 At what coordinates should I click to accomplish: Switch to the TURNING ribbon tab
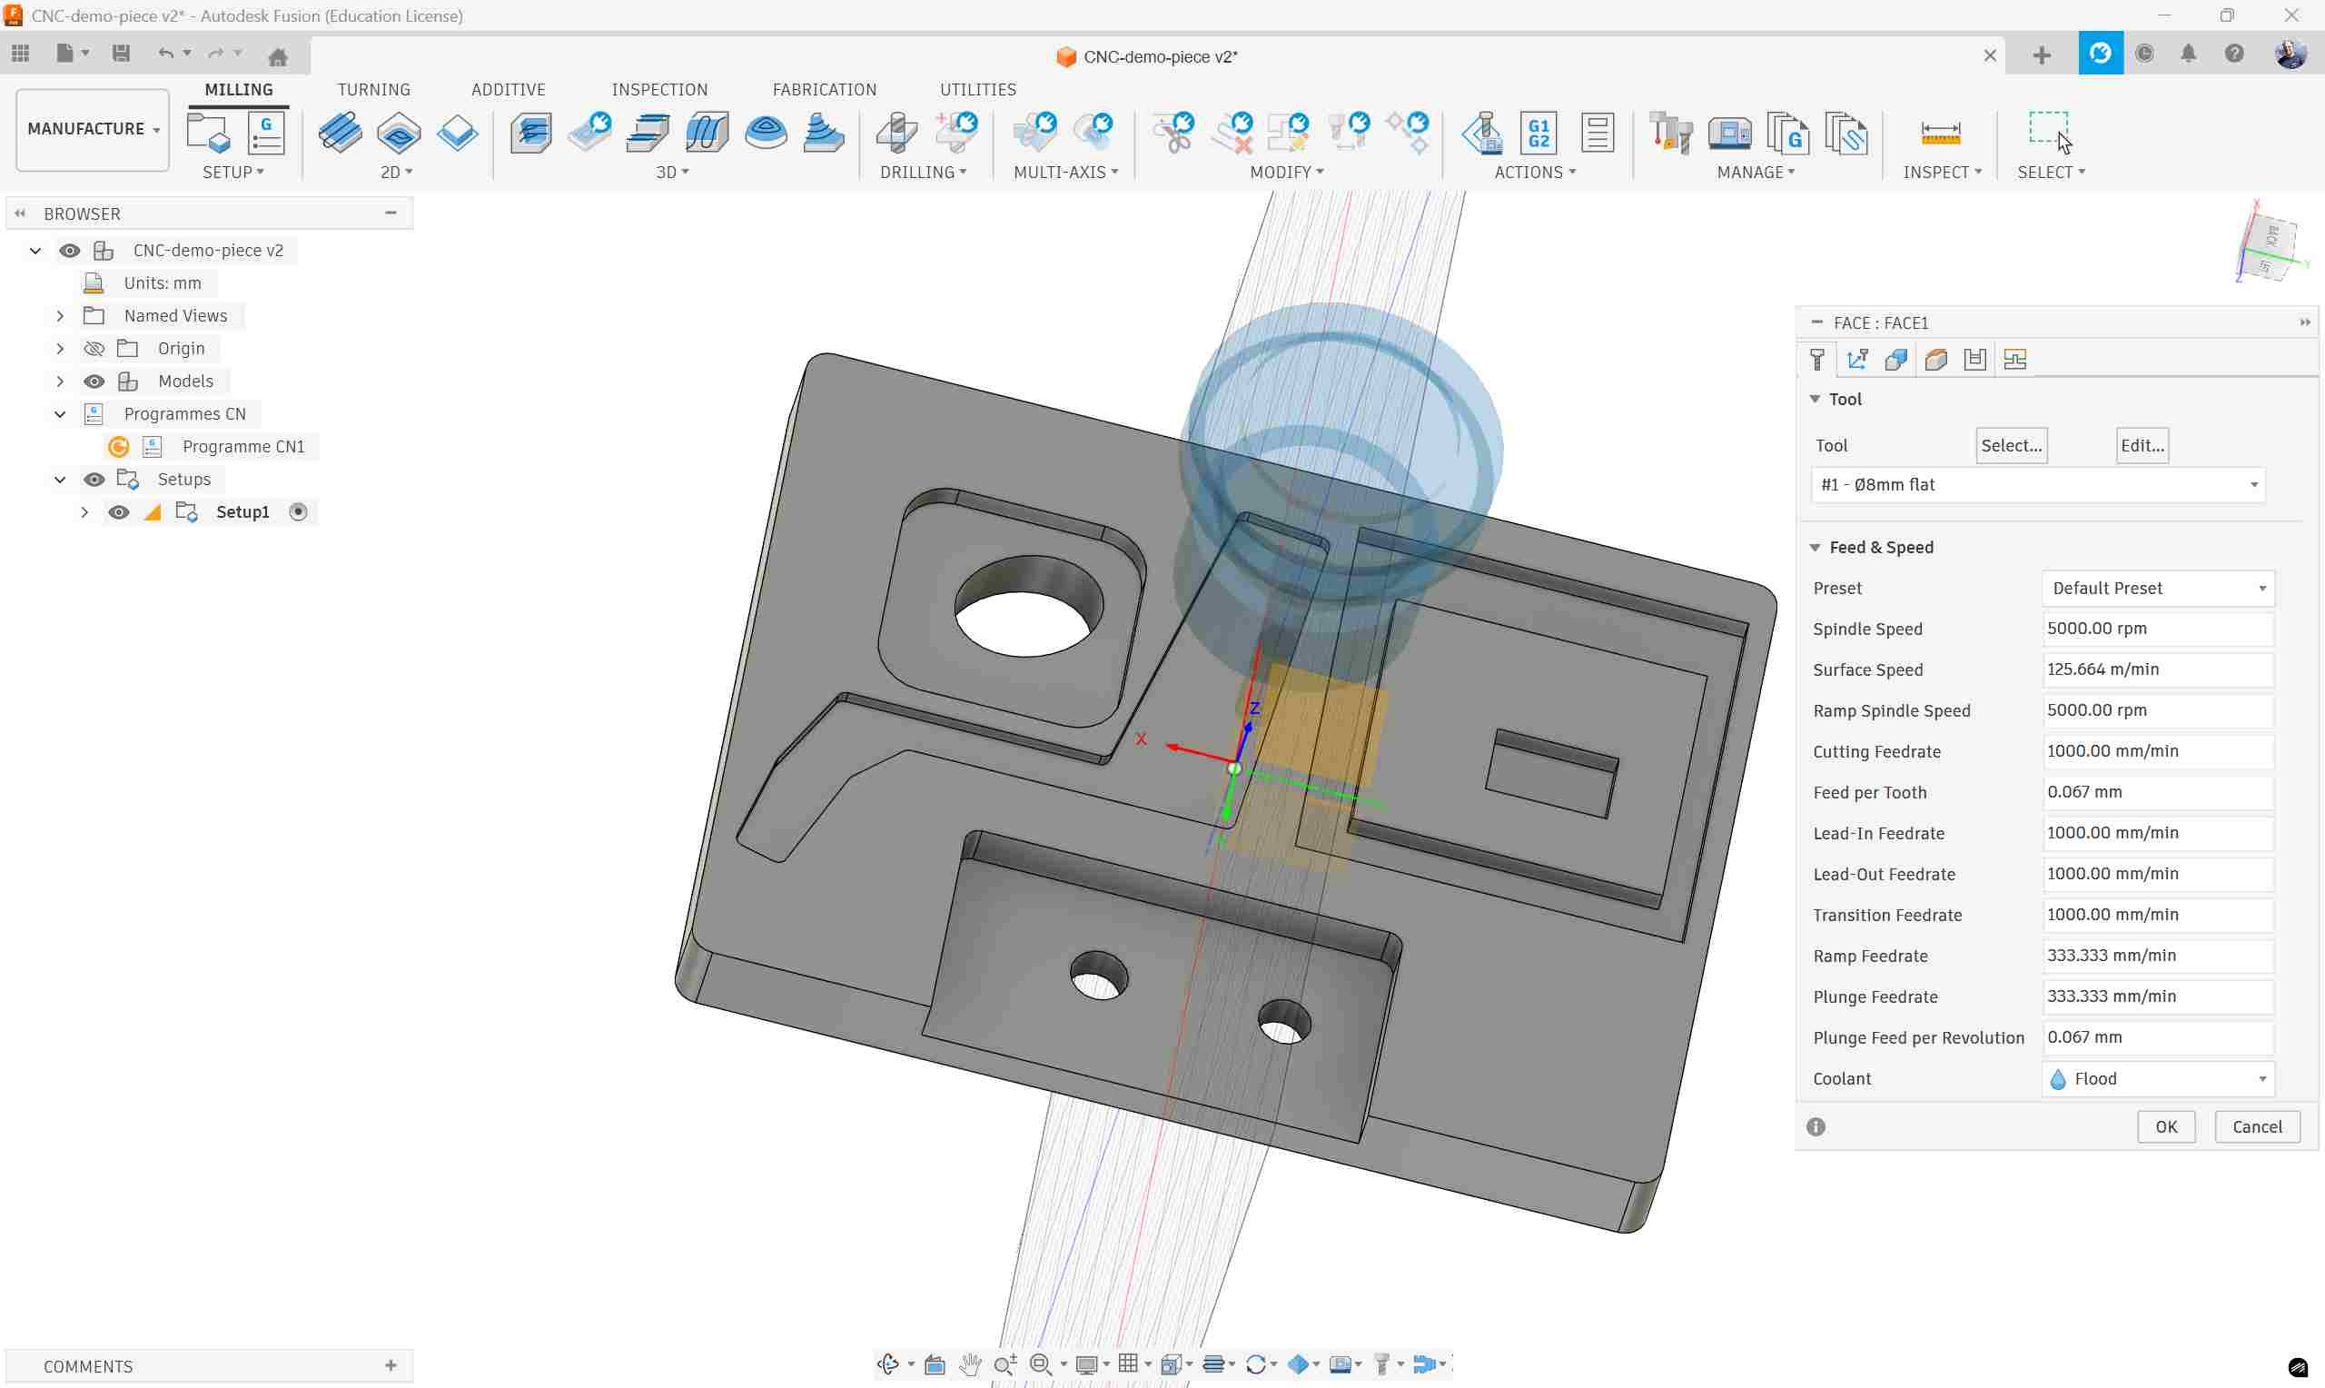(x=373, y=90)
